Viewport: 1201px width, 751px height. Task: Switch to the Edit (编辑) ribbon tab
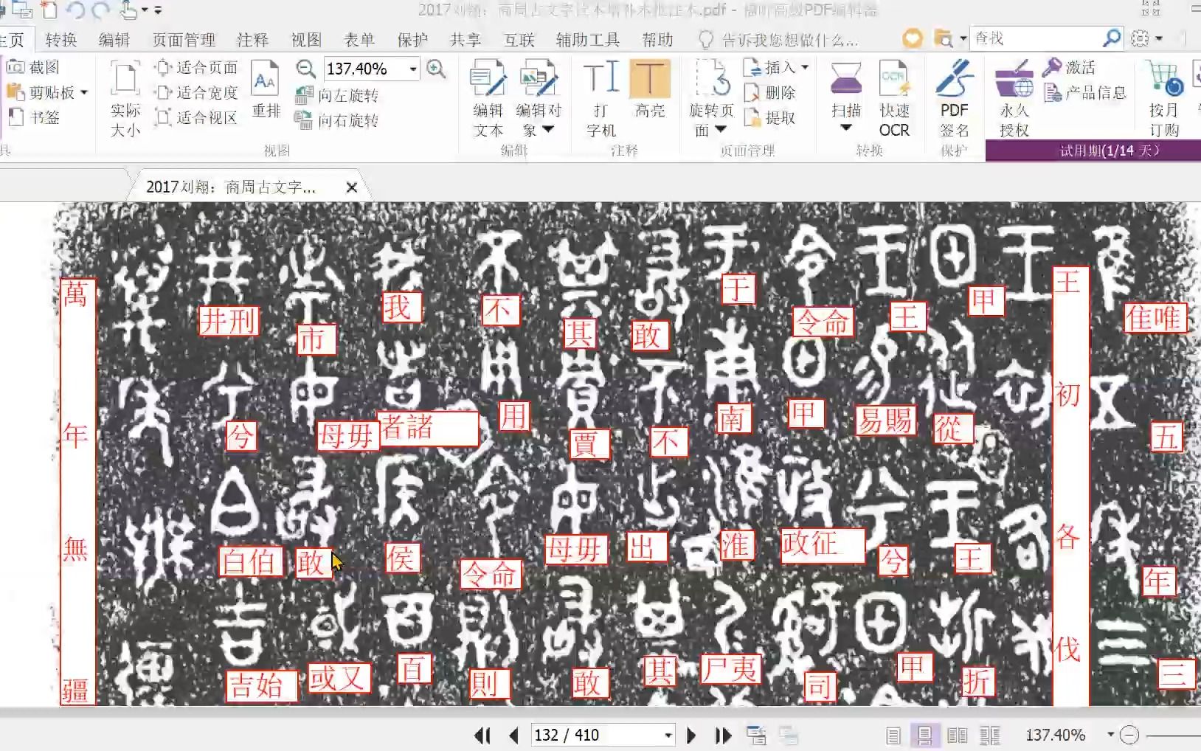[x=114, y=40]
